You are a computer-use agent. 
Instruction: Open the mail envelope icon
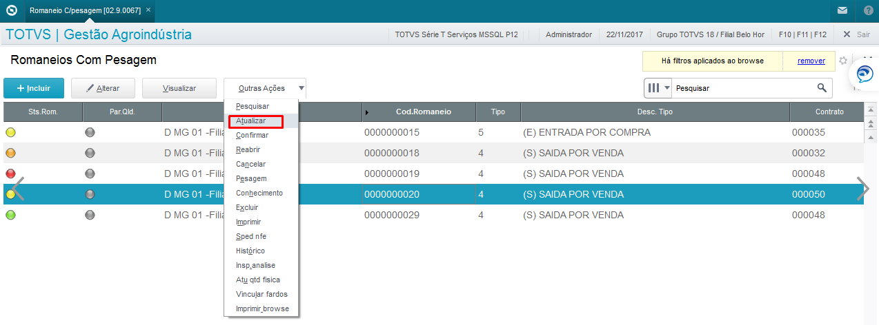(842, 10)
